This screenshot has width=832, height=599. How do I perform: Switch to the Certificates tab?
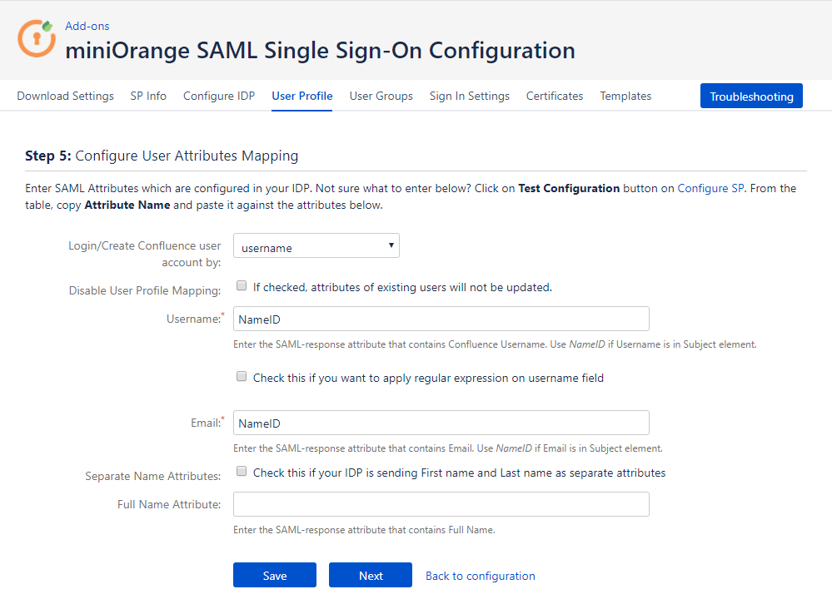[555, 96]
